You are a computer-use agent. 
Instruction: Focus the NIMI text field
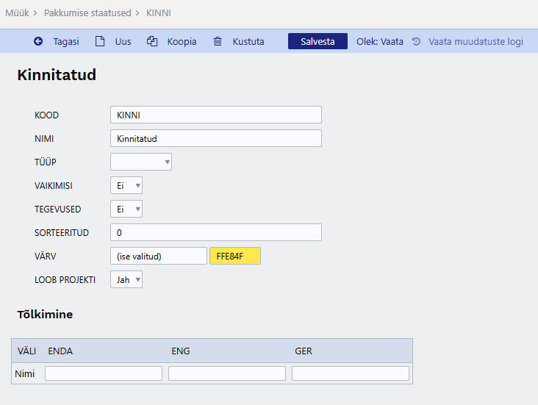click(215, 138)
